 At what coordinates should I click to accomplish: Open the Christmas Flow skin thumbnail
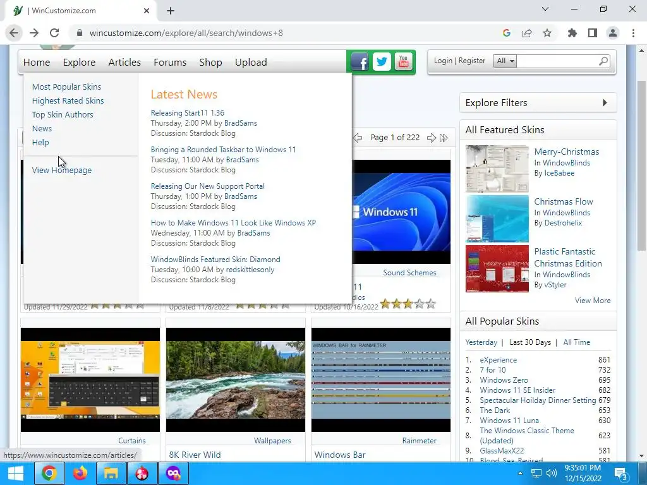[x=497, y=219]
